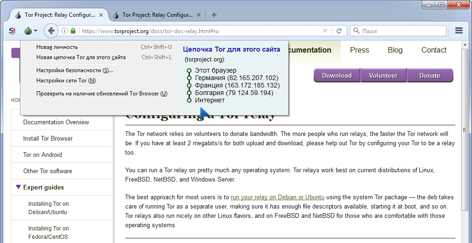Open the hamburger menu icon
The height and width of the screenshot is (243, 472).
click(459, 31)
